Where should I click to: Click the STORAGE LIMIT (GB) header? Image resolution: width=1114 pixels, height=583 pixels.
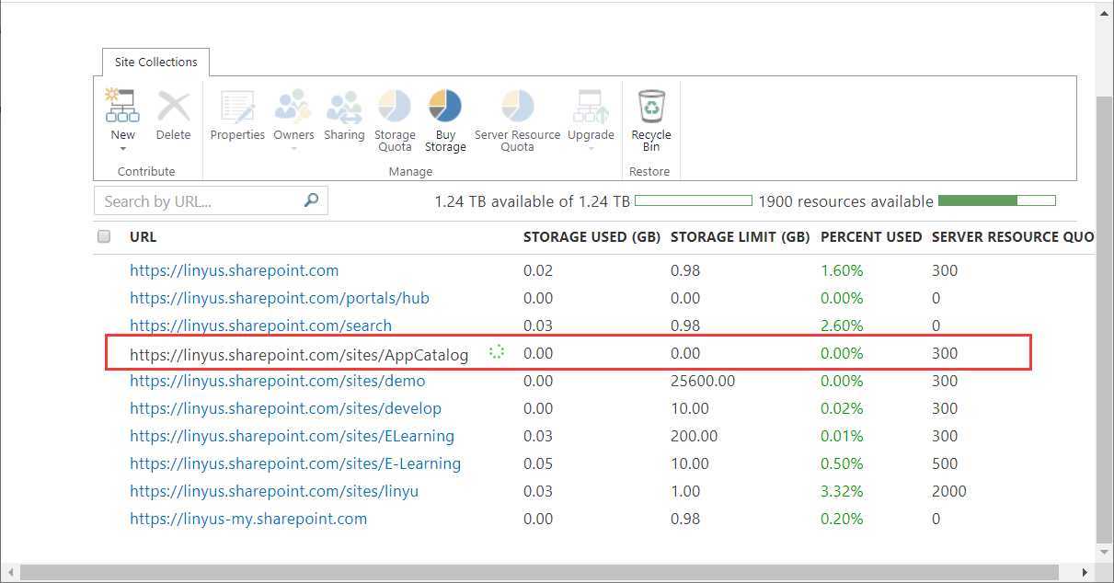[x=740, y=236]
